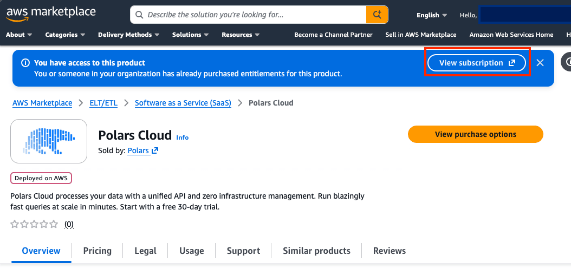Switch to the Legal tab
571x269 pixels.
(x=145, y=251)
